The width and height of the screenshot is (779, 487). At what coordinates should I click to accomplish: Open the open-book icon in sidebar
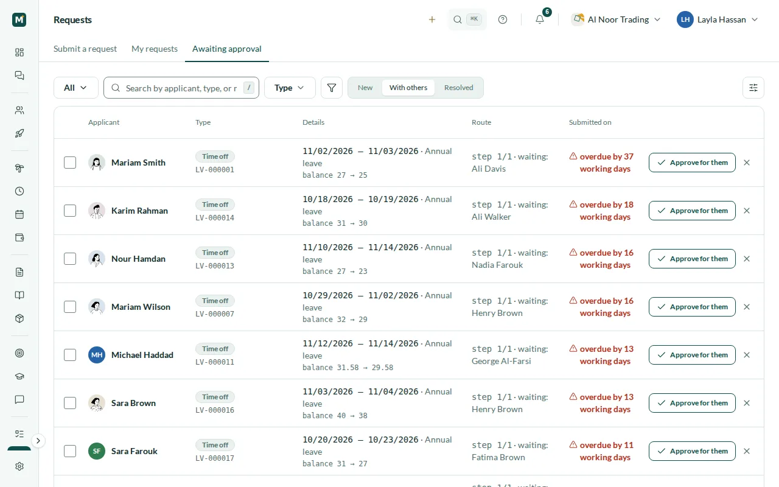19,295
